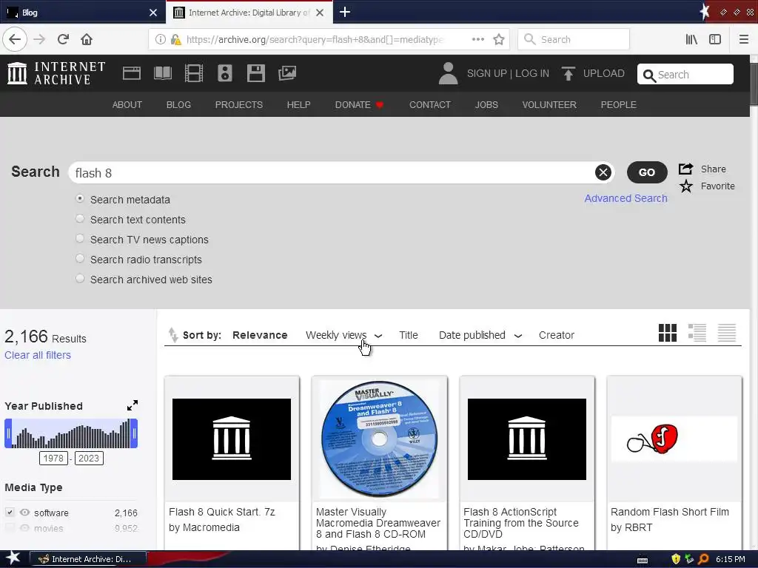
Task: Open the ABOUT menu item
Action: click(127, 105)
